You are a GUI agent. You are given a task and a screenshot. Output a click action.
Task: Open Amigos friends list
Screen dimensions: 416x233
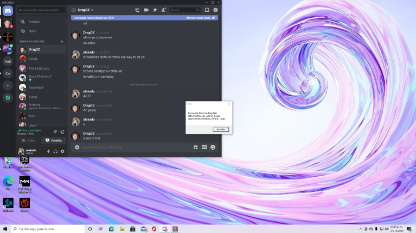[x=42, y=22]
